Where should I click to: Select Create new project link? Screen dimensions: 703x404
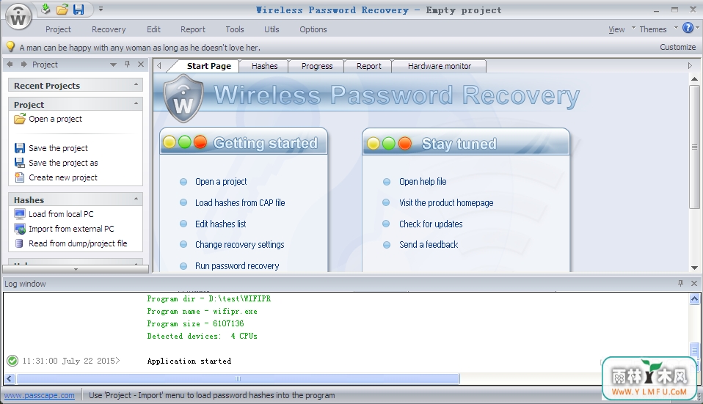pos(63,178)
